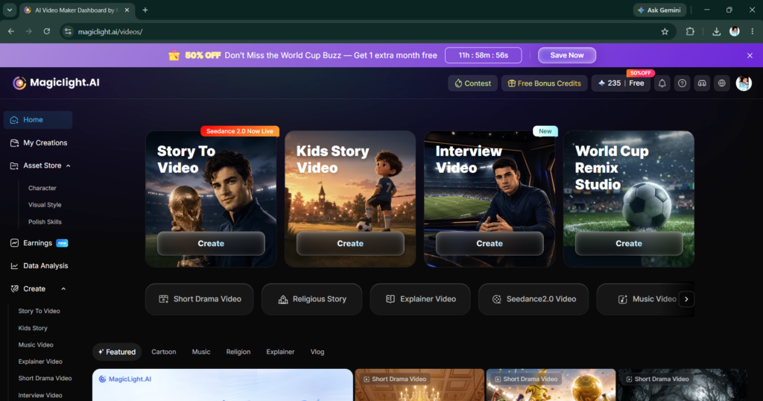
Task: Click the MagicLight.AI logo
Action: [56, 83]
